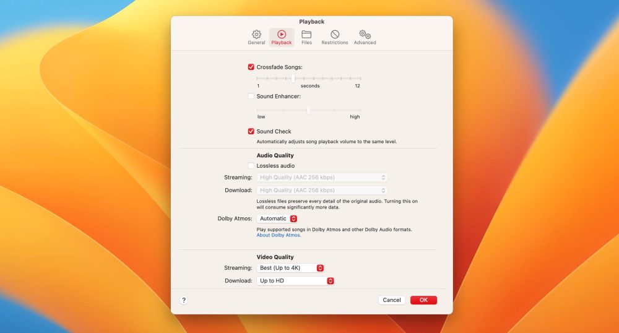Viewport: 619px width, 333px height.
Task: Confirm settings with the OK button
Action: pyautogui.click(x=423, y=300)
